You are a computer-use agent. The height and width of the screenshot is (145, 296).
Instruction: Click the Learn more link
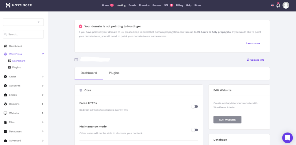(x=253, y=43)
